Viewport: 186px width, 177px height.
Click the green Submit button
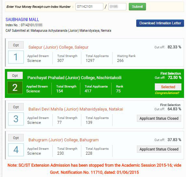coord(137,6)
